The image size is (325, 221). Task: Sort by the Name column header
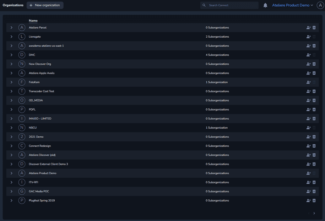(33, 21)
